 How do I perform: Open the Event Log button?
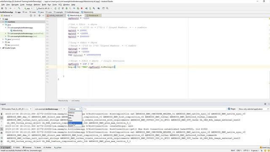265,147
